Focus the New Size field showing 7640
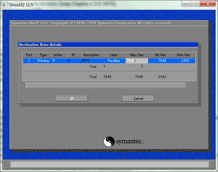Screen dimensions: 218x172 click(137, 61)
